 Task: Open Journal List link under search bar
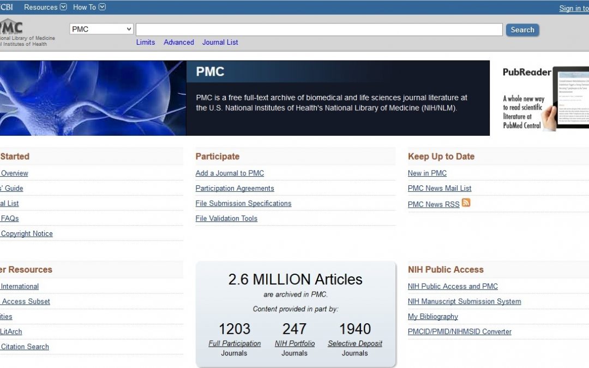(220, 42)
